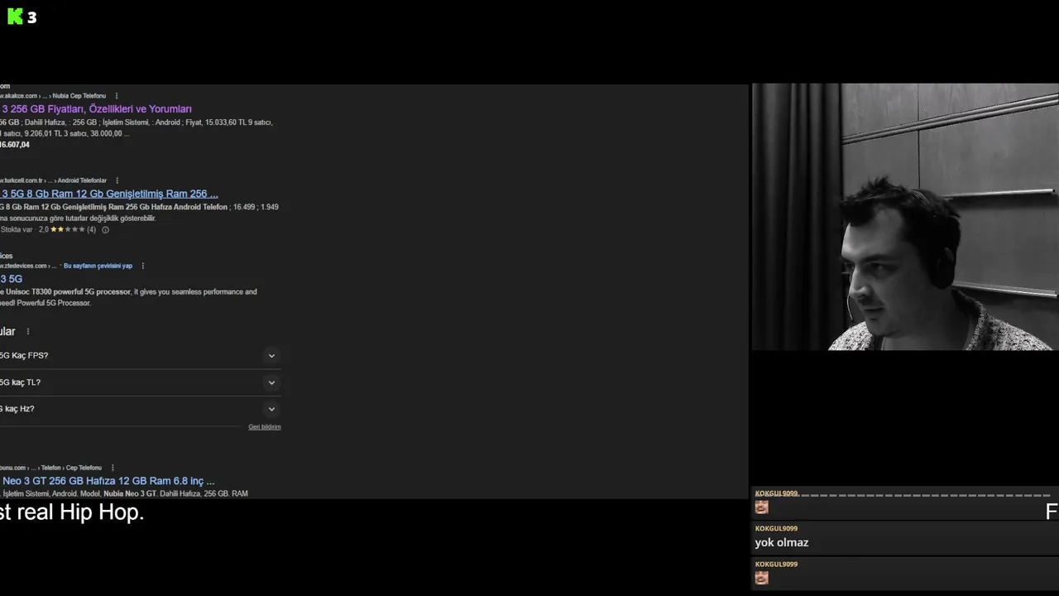Open the Cep Telefonu result's three-dot menu

coord(112,468)
